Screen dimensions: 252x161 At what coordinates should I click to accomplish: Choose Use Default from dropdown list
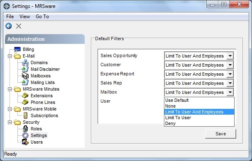199,100
